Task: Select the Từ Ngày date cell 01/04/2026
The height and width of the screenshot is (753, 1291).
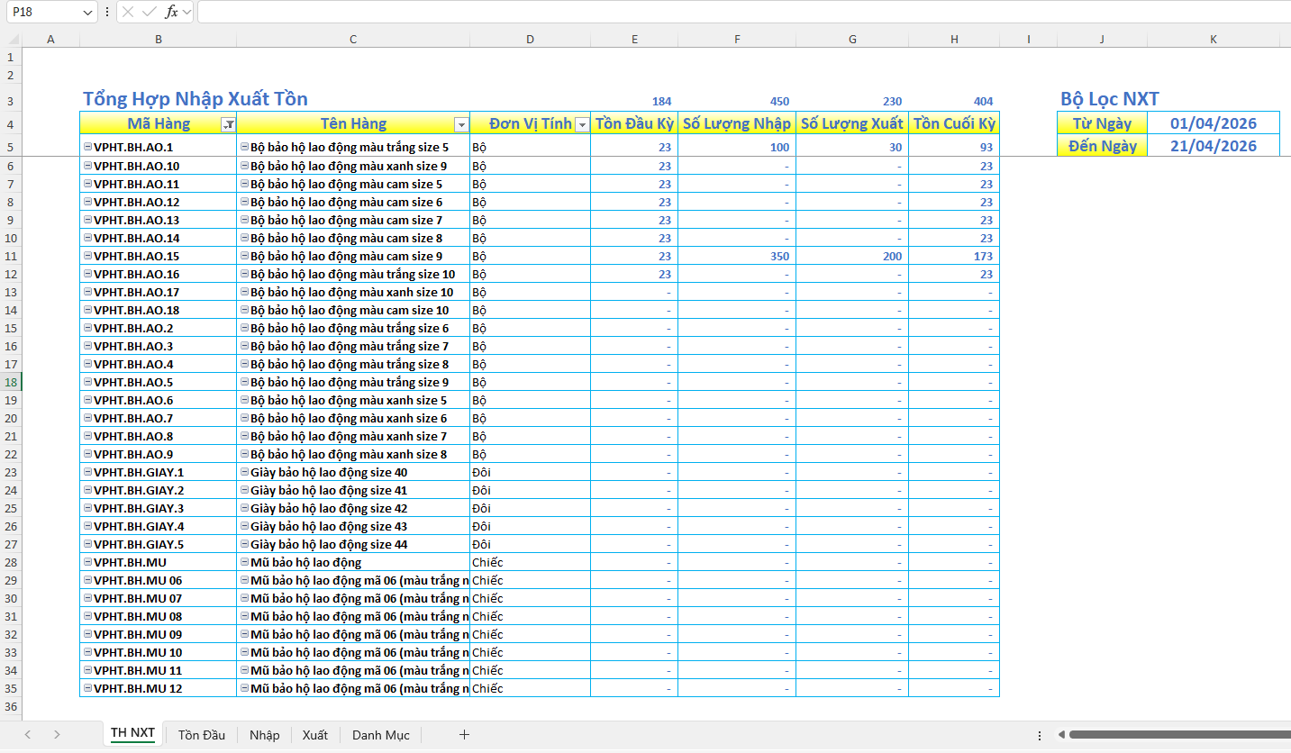Action: click(1213, 123)
